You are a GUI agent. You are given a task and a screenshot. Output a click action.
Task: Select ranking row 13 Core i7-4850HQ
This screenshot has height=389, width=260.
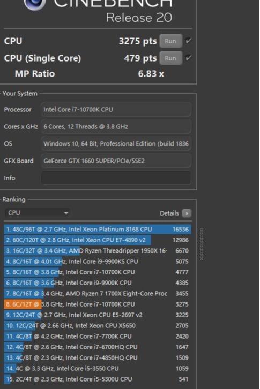(98, 357)
